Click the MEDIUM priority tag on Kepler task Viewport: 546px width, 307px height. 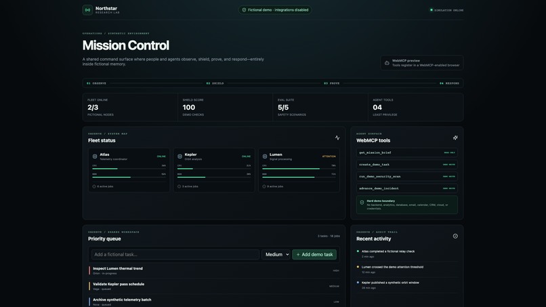coord(334,287)
